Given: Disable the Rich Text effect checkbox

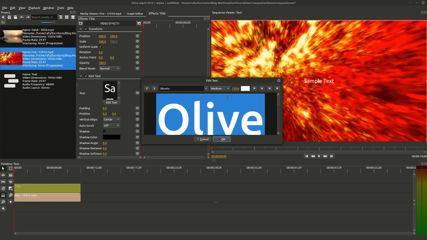Looking at the screenshot, I should pyautogui.click(x=86, y=76).
